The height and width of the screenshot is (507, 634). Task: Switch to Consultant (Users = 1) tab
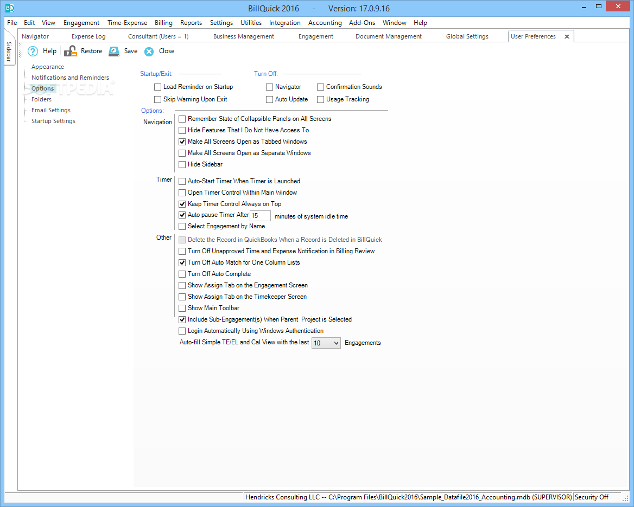[158, 36]
